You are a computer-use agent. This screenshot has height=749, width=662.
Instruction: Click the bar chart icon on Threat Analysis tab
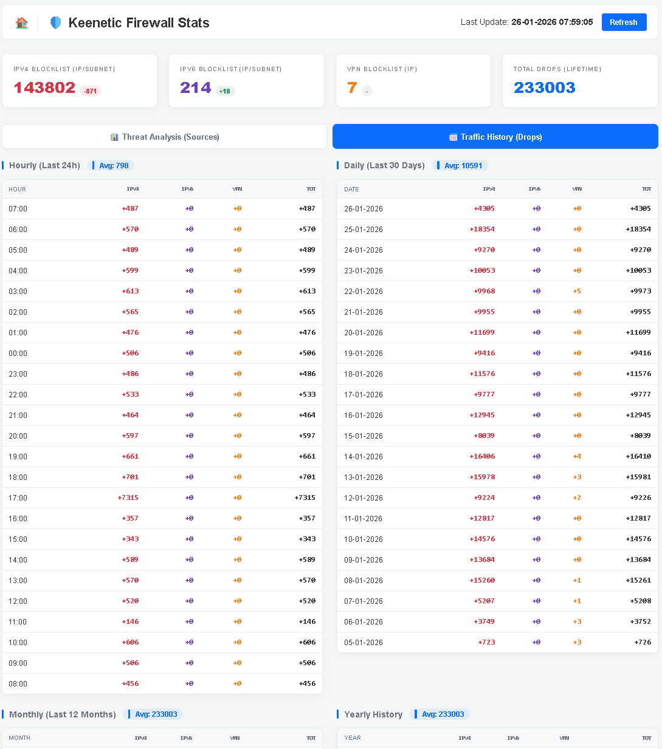[x=114, y=137]
